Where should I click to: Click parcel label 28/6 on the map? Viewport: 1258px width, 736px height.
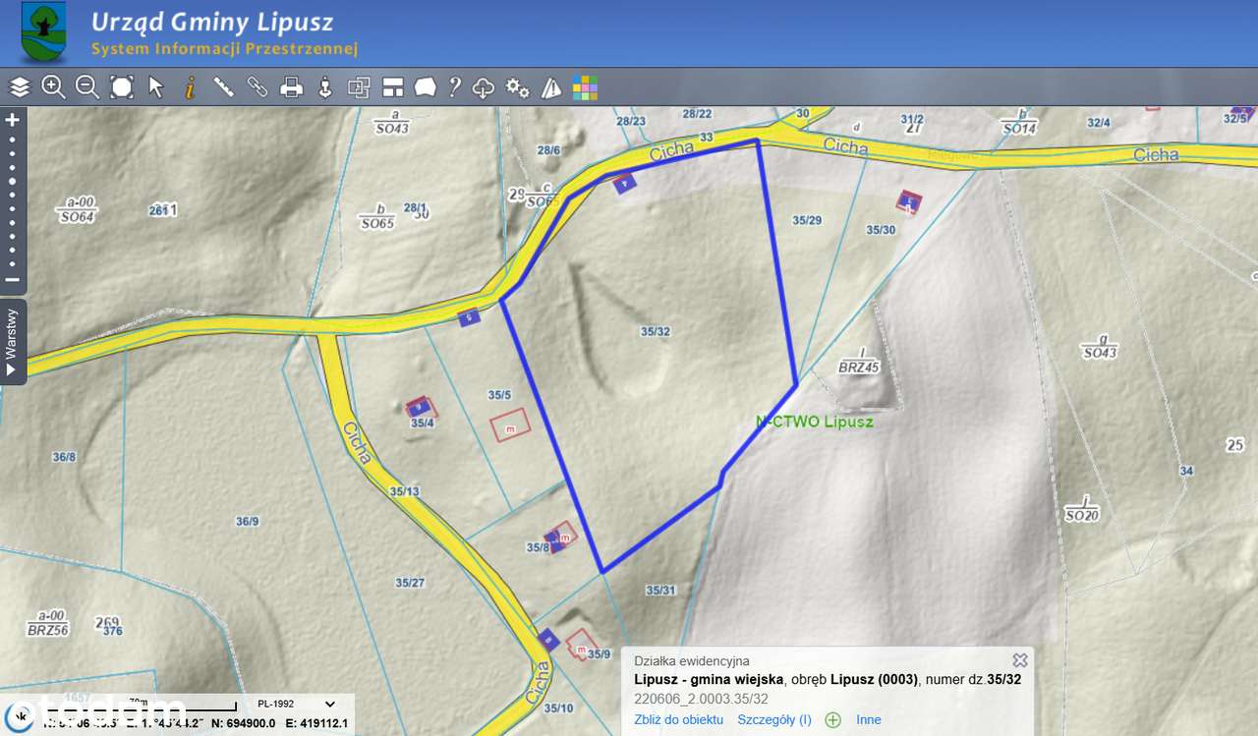548,150
